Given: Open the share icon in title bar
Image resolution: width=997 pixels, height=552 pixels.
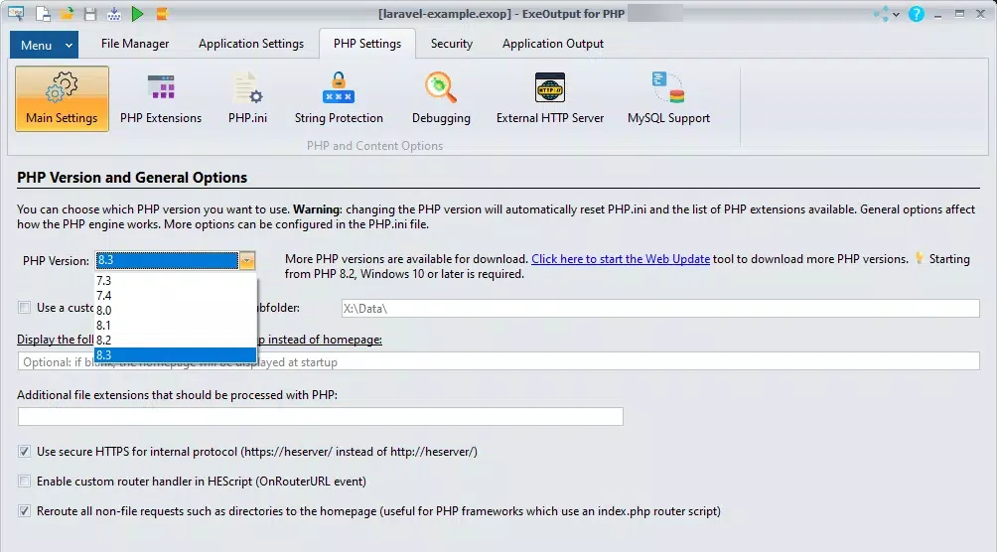Looking at the screenshot, I should pyautogui.click(x=881, y=14).
